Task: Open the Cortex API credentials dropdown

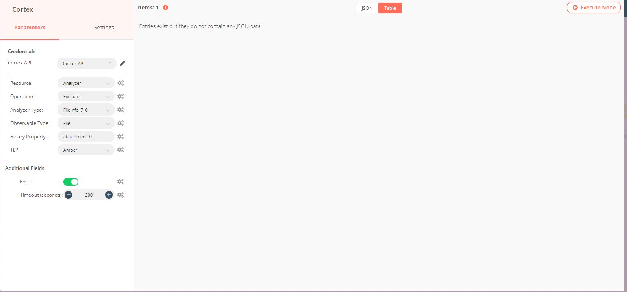Action: click(x=87, y=64)
